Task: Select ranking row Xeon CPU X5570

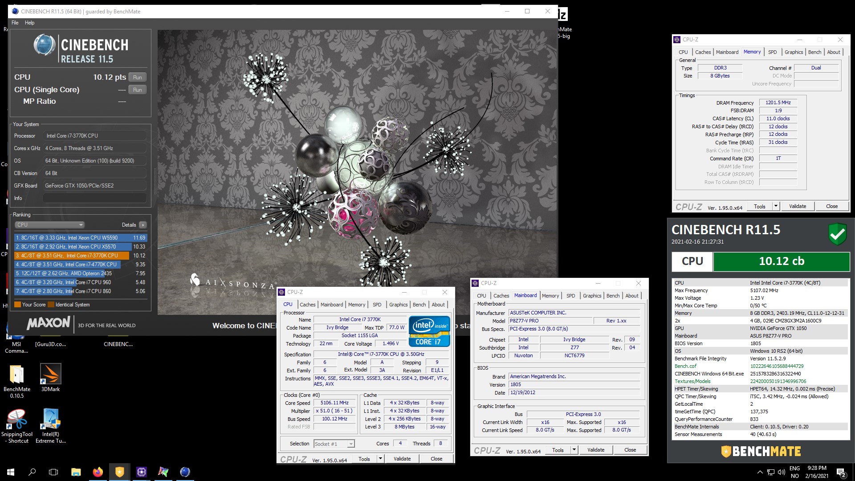Action: pos(81,247)
